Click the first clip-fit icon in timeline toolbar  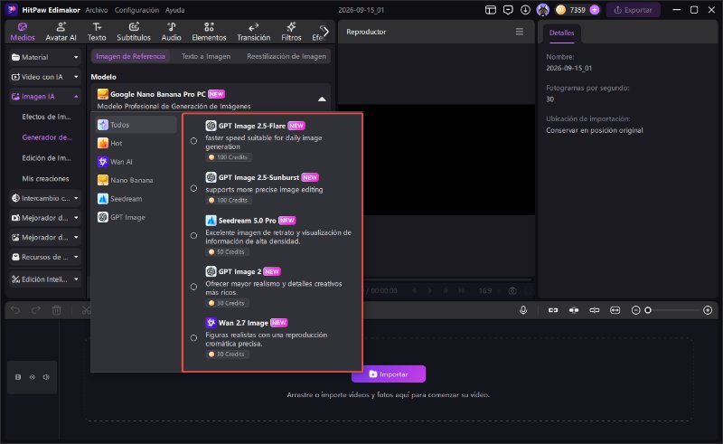point(553,310)
